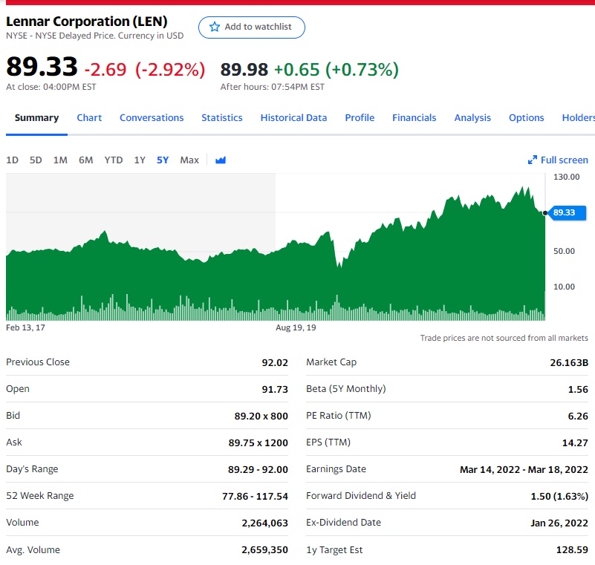595x565 pixels.
Task: Click the Ask value 89.75 x 1200
Action: click(x=258, y=443)
